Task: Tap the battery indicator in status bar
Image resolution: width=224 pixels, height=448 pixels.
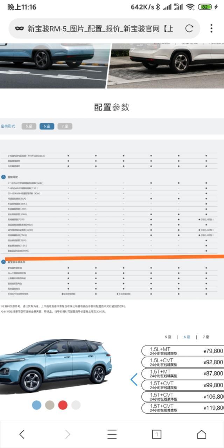Action: click(205, 7)
